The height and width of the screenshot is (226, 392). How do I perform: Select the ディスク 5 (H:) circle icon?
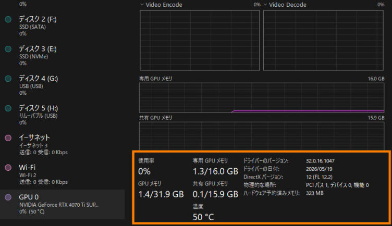coord(8,108)
